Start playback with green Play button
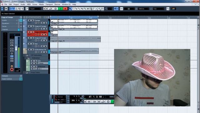 60,9
